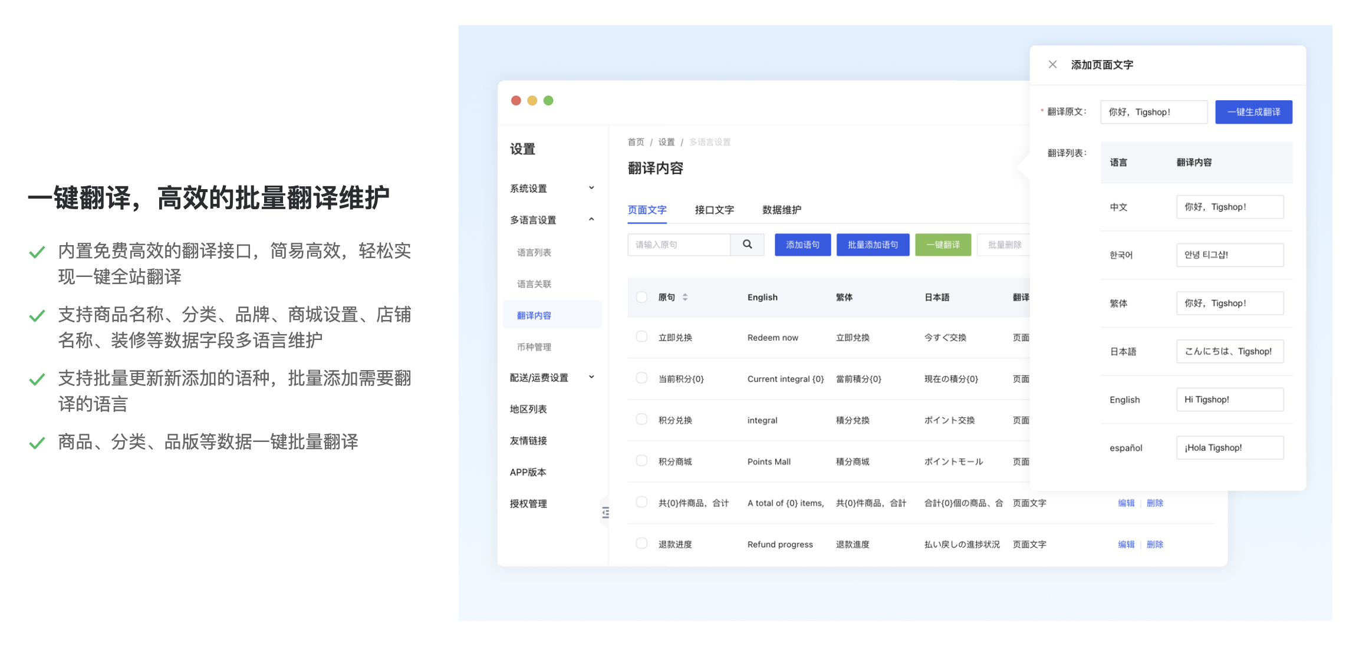Screen dimensions: 1356x647
Task: Check the 积分商城 row checkbox
Action: click(641, 461)
